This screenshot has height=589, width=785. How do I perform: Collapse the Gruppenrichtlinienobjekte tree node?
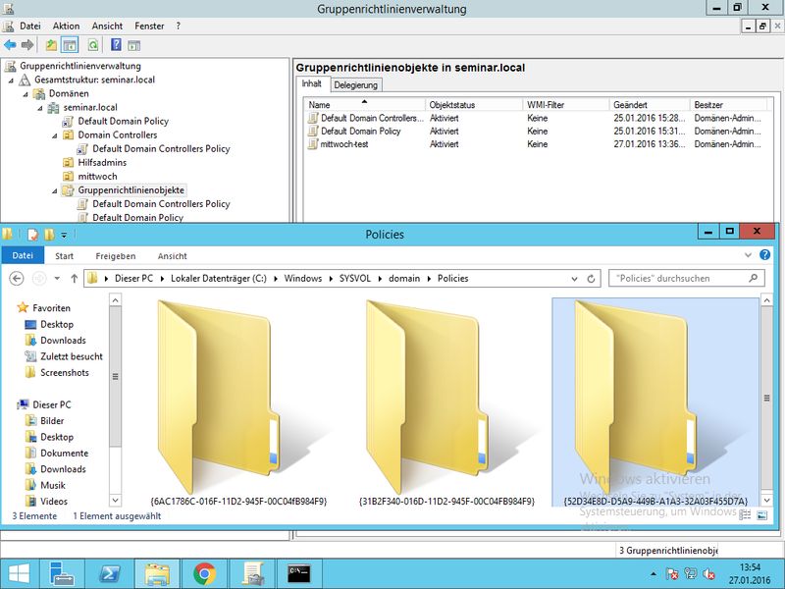(x=54, y=190)
